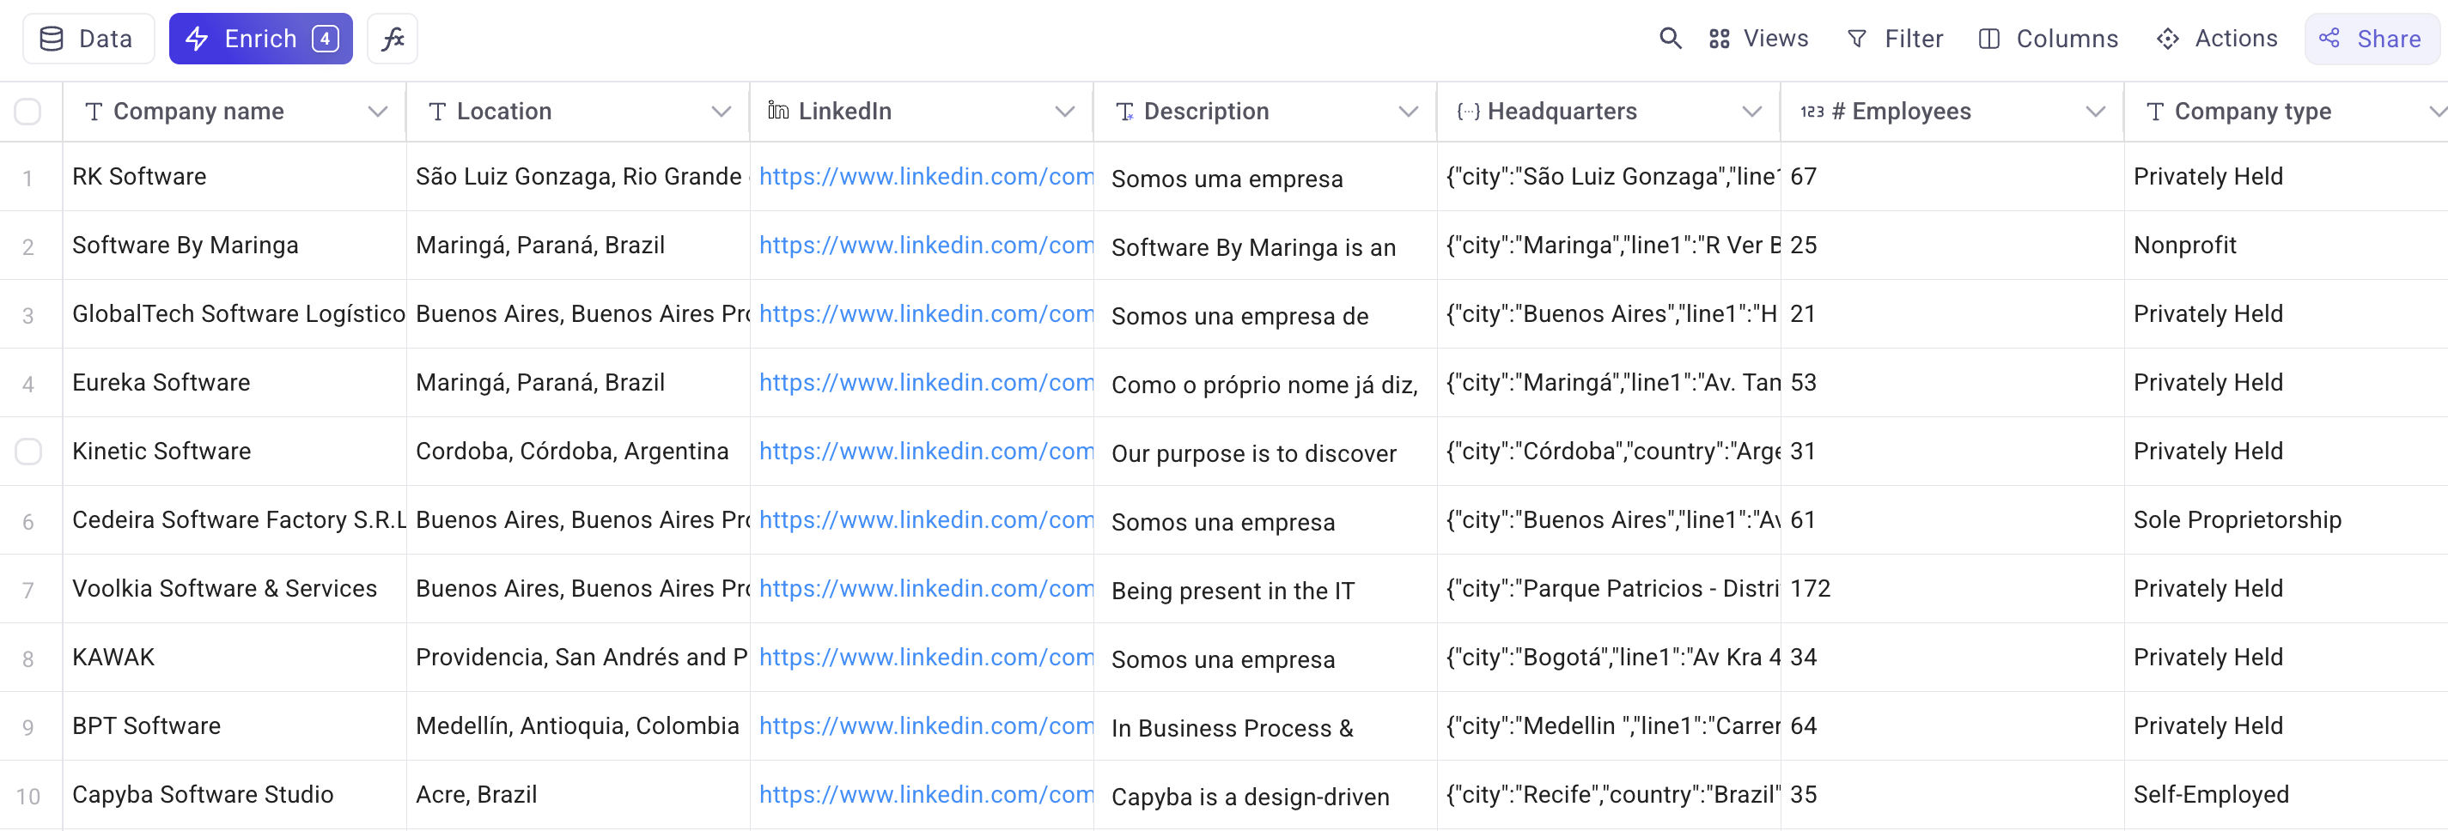The height and width of the screenshot is (831, 2448).
Task: Select employee count 67 cell
Action: [1952, 177]
